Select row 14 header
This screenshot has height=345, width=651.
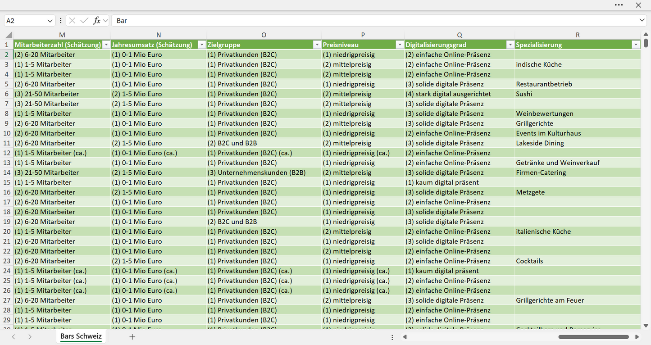coord(7,172)
